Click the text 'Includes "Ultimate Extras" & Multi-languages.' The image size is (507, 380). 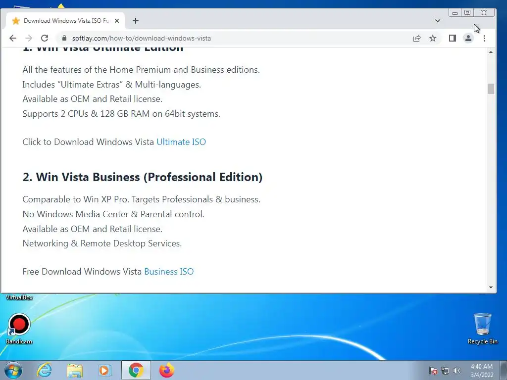(112, 85)
